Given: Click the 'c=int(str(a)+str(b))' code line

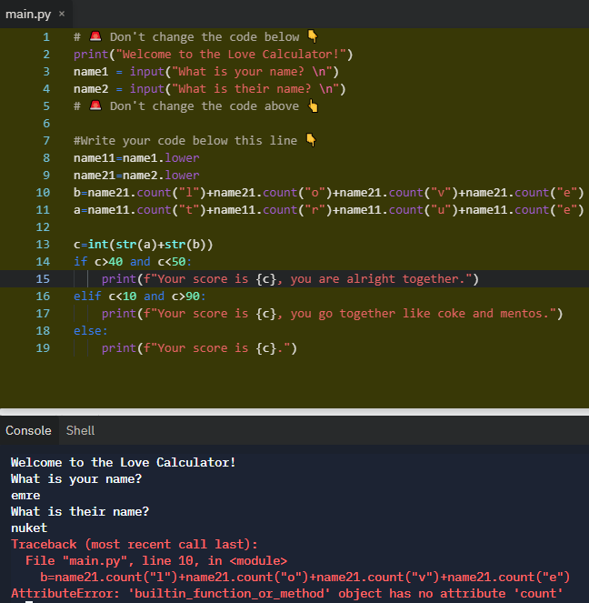Looking at the screenshot, I should [143, 244].
